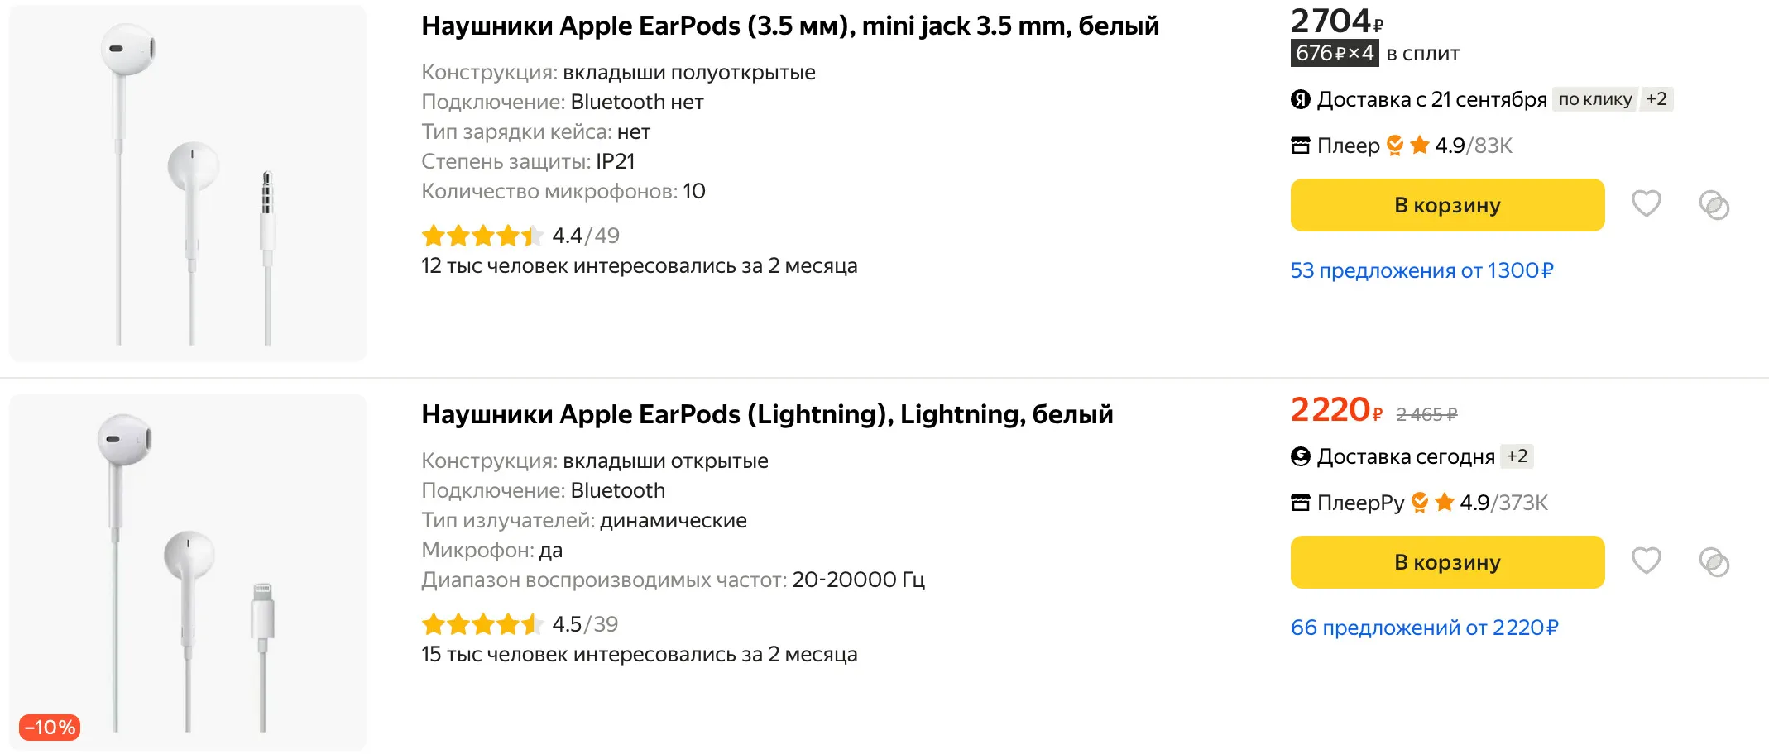Open the 3.5 mm EarPods product image

(x=188, y=184)
